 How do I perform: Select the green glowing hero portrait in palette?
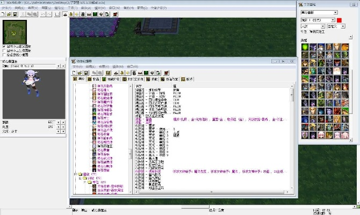[x=304, y=46]
